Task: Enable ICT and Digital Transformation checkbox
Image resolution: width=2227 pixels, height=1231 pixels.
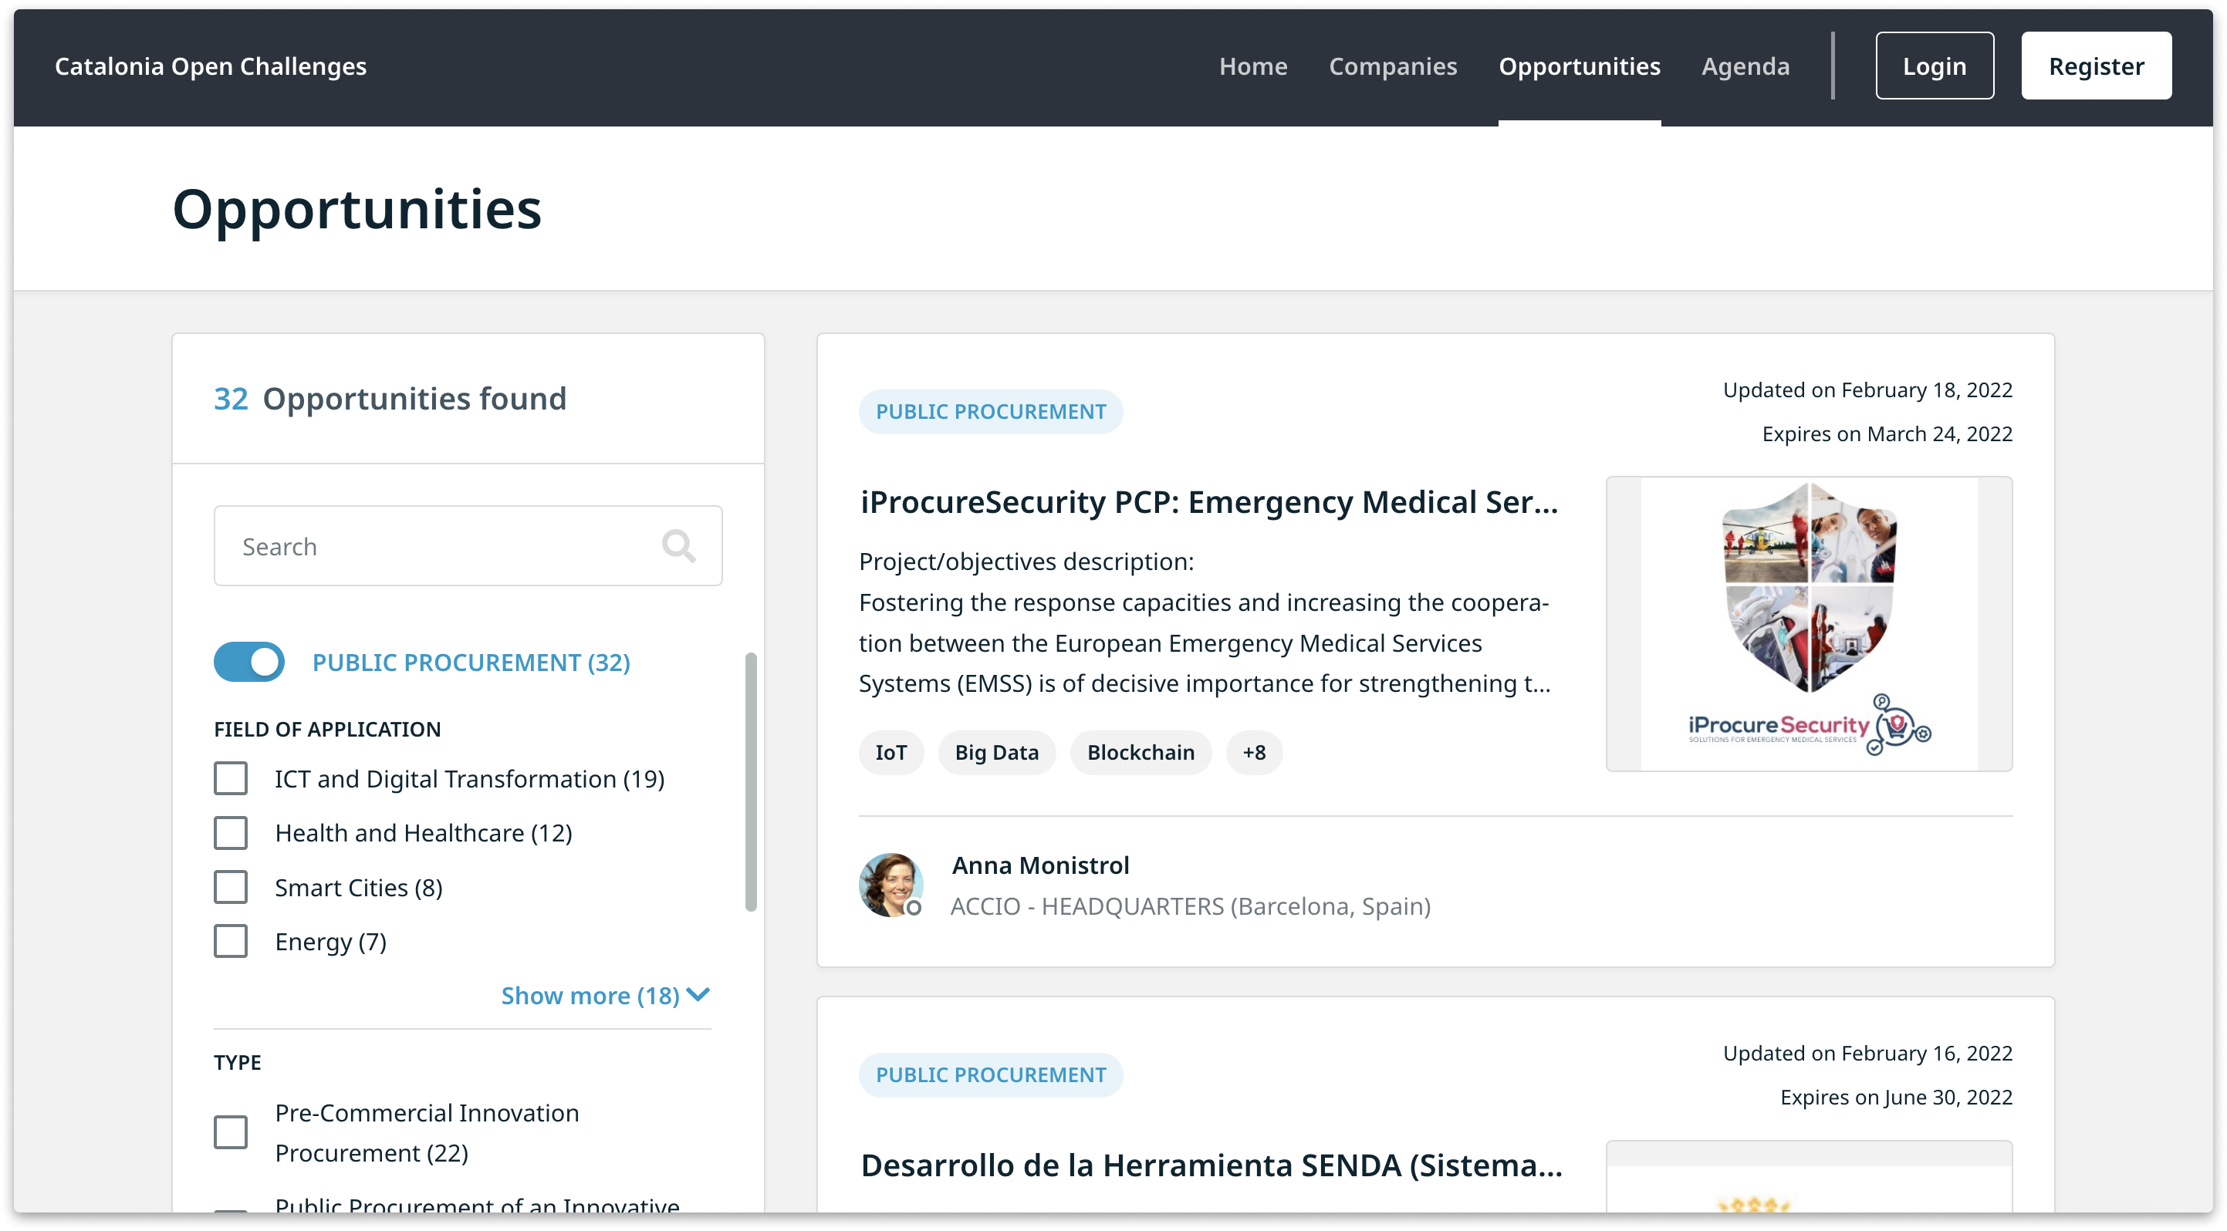Action: (231, 777)
